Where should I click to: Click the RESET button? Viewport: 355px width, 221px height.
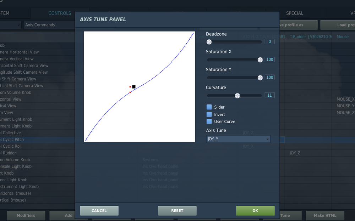coord(177,211)
